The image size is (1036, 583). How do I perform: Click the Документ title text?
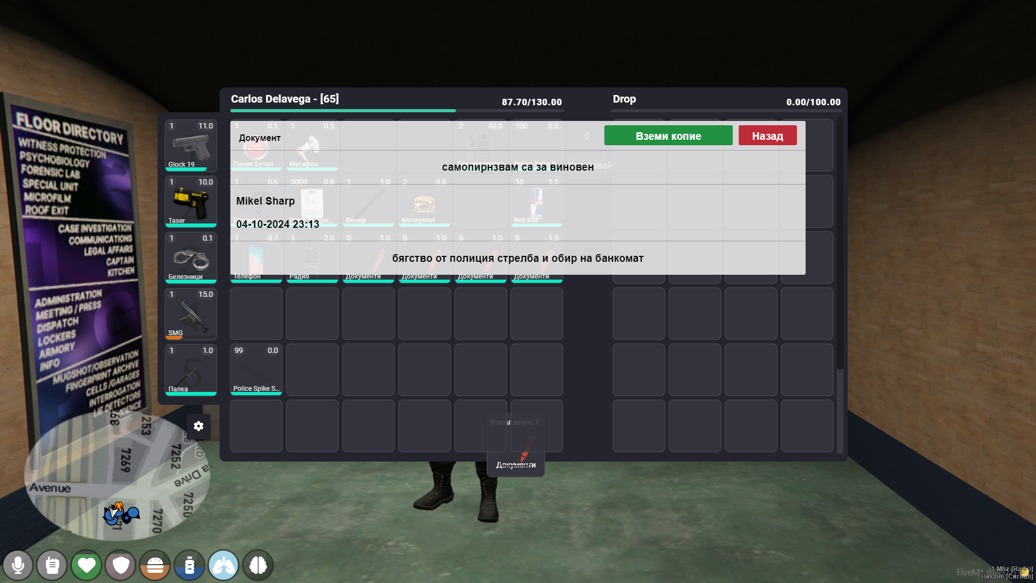(x=260, y=138)
